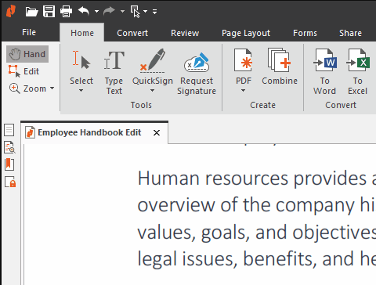Convert document To Word

pos(325,71)
